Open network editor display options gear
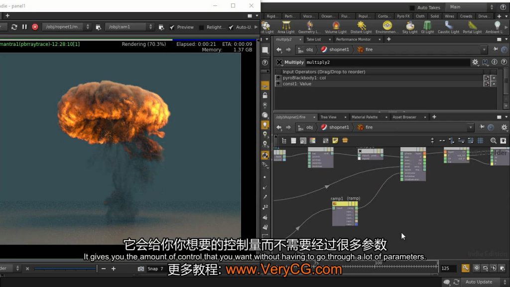Screen dimensions: 510x287 [x=504, y=128]
